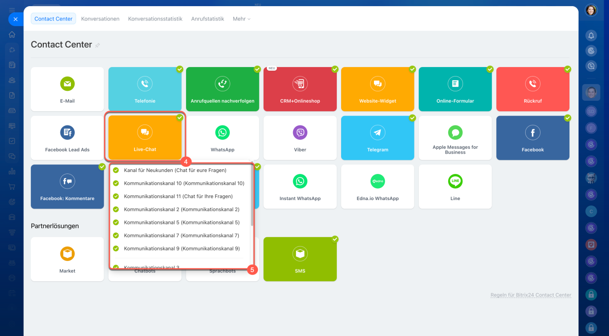The height and width of the screenshot is (336, 609).
Task: Open the WhatsApp tile (not Instant or Edna.io)
Action: click(x=223, y=138)
